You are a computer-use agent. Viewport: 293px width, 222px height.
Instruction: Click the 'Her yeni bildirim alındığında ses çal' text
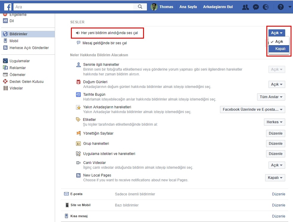[x=110, y=33]
